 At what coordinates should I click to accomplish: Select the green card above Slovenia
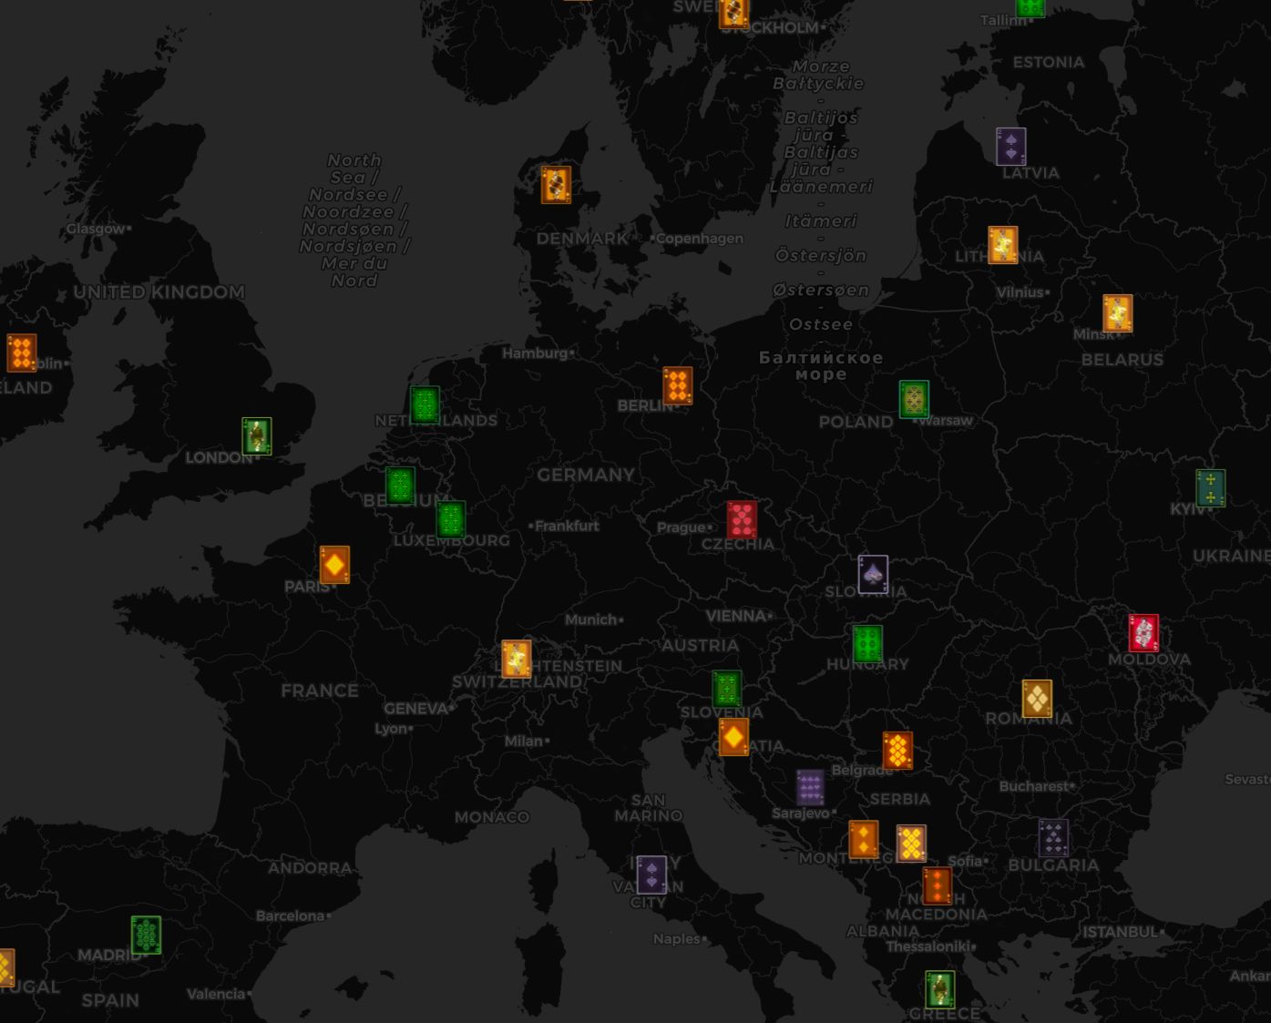tap(727, 689)
